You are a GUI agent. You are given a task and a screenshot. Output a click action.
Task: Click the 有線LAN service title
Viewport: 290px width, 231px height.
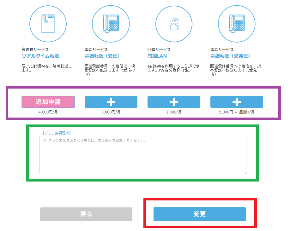(157, 56)
